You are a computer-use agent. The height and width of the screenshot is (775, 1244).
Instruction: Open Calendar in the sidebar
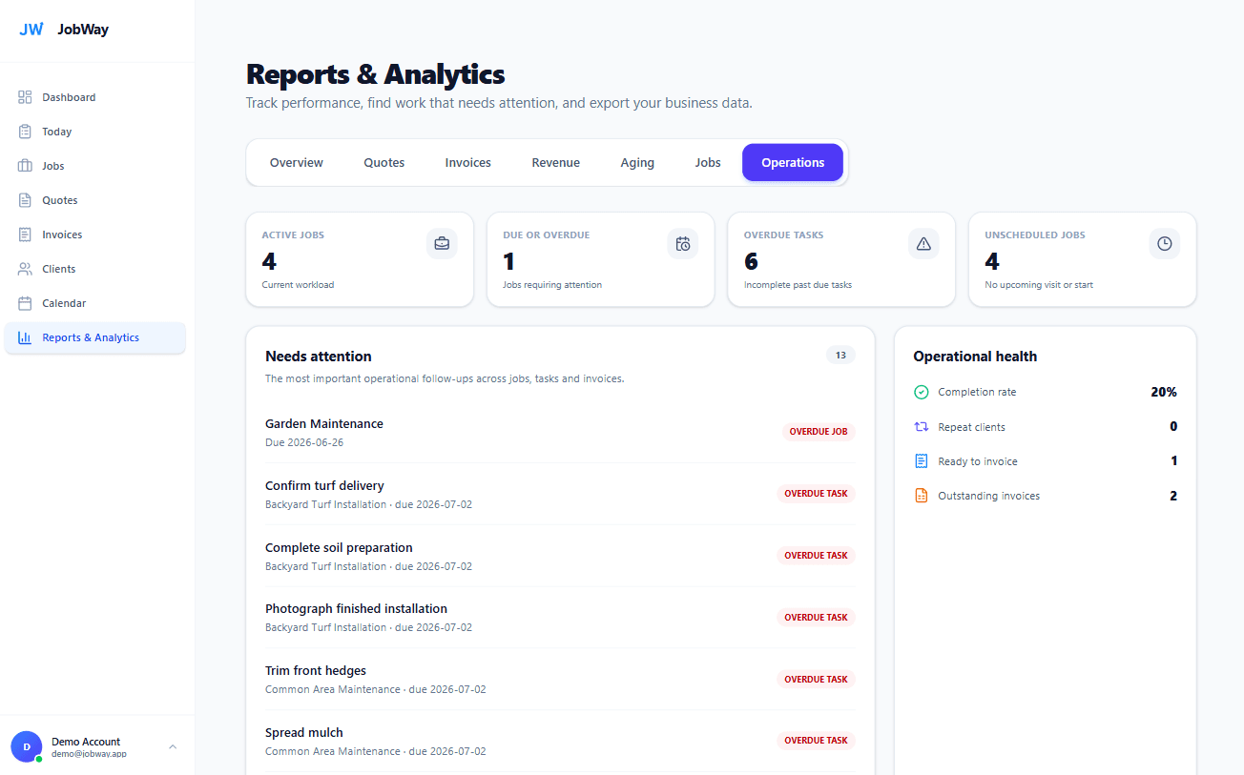pyautogui.click(x=95, y=303)
